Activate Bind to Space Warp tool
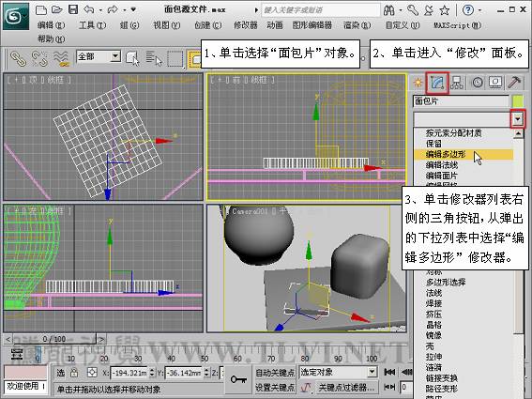 coord(61,58)
